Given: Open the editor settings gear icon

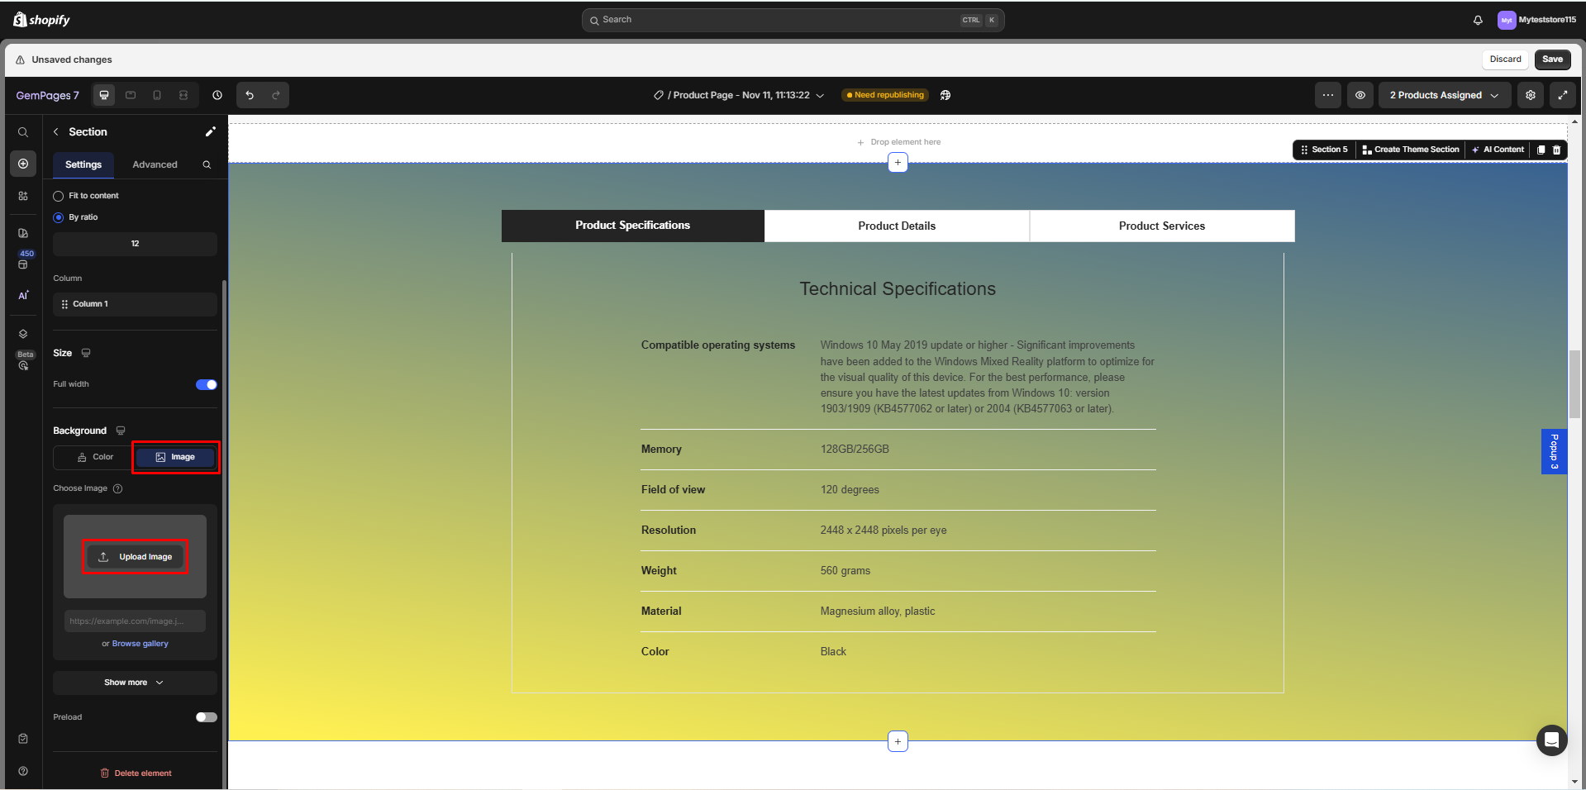Looking at the screenshot, I should click(x=1530, y=95).
